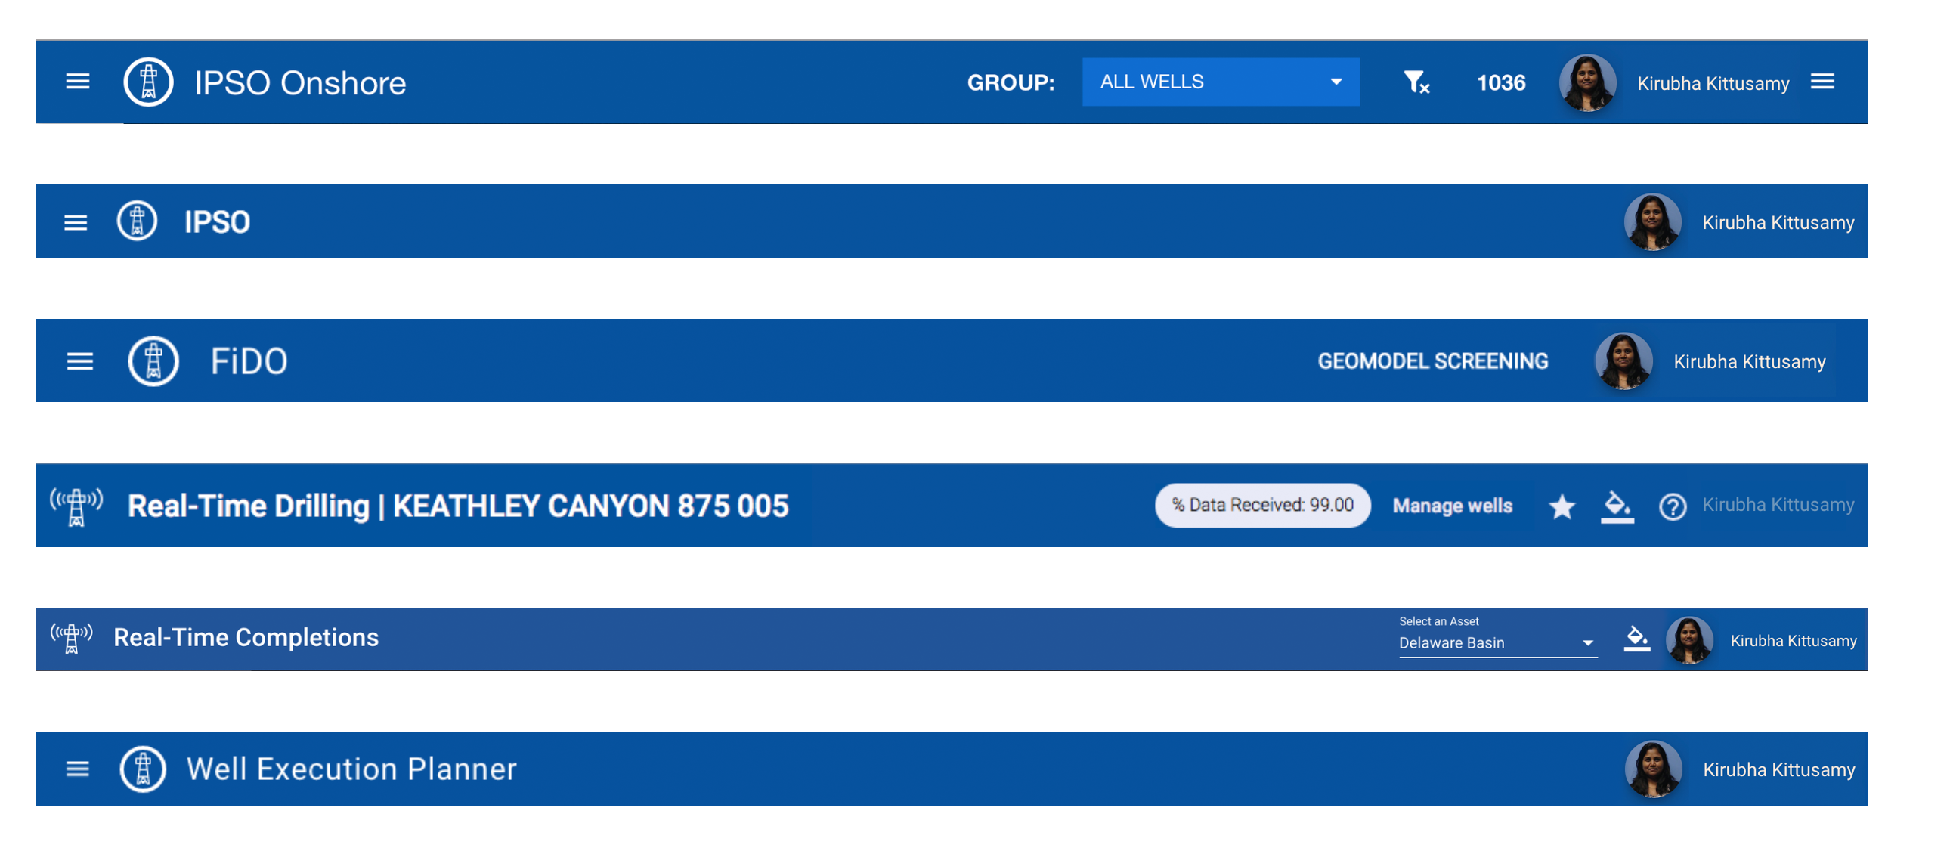The width and height of the screenshot is (1950, 851).
Task: Toggle the favorite star icon
Action: click(x=1561, y=506)
